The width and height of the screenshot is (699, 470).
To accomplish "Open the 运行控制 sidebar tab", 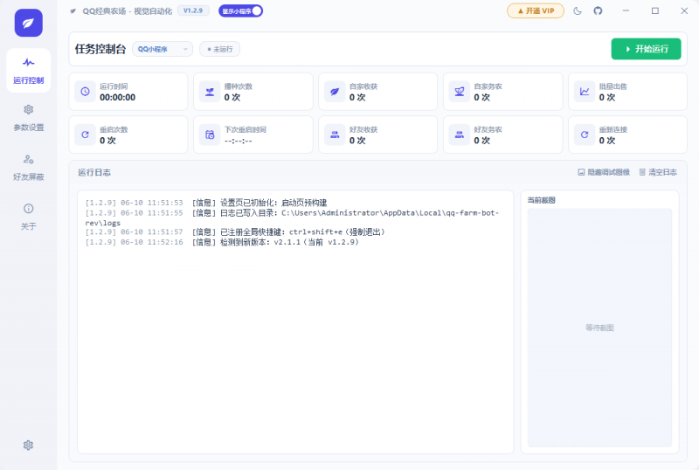I will pyautogui.click(x=29, y=71).
